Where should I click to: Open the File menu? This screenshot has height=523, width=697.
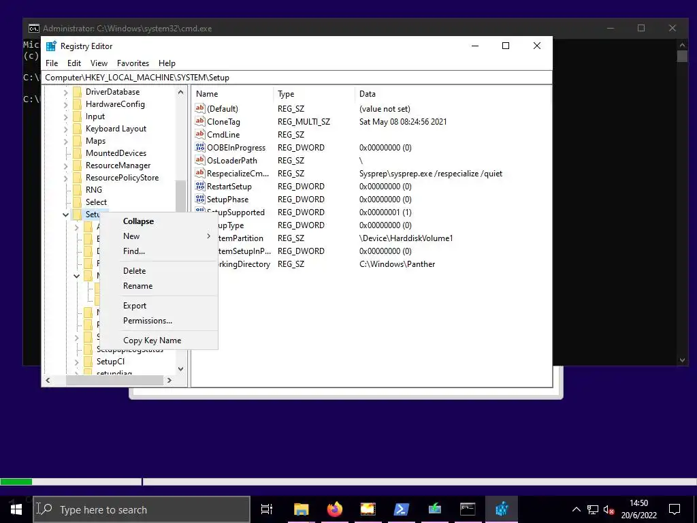pyautogui.click(x=52, y=63)
